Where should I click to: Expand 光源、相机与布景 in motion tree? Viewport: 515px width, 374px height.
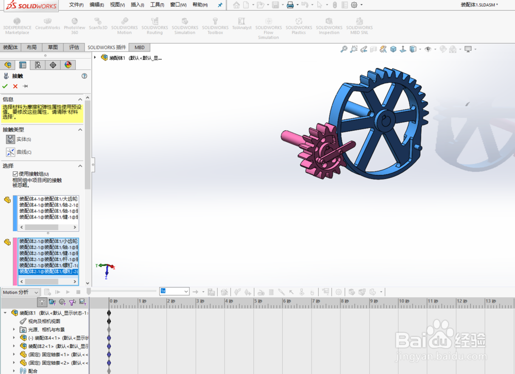click(x=14, y=329)
